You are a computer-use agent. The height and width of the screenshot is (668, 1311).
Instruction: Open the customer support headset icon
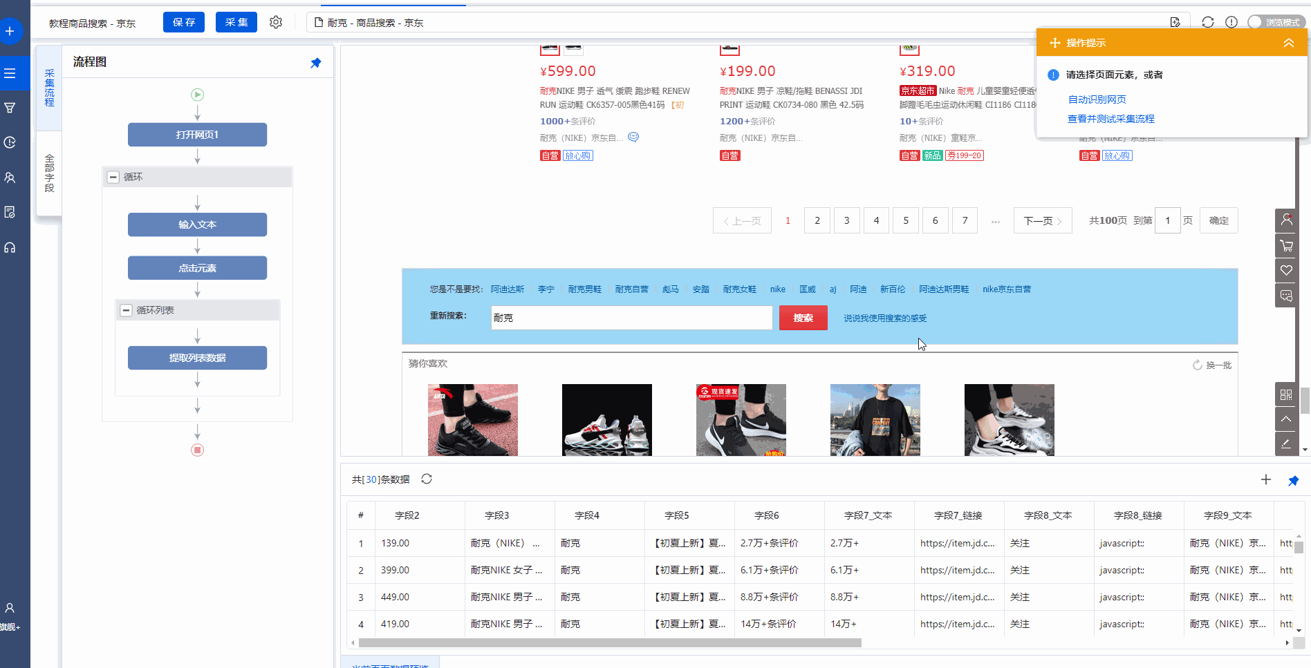point(10,247)
